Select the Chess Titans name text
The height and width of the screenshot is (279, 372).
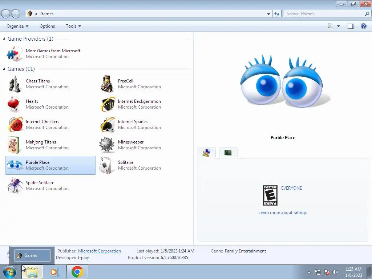coord(38,81)
